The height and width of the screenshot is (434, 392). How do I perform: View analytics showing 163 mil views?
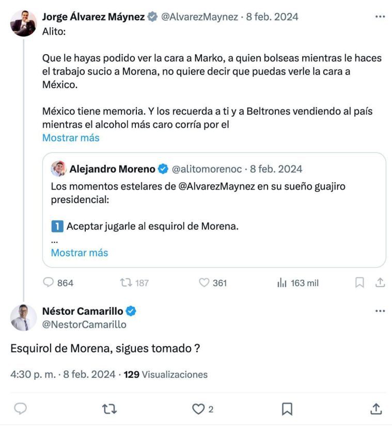coord(283,283)
